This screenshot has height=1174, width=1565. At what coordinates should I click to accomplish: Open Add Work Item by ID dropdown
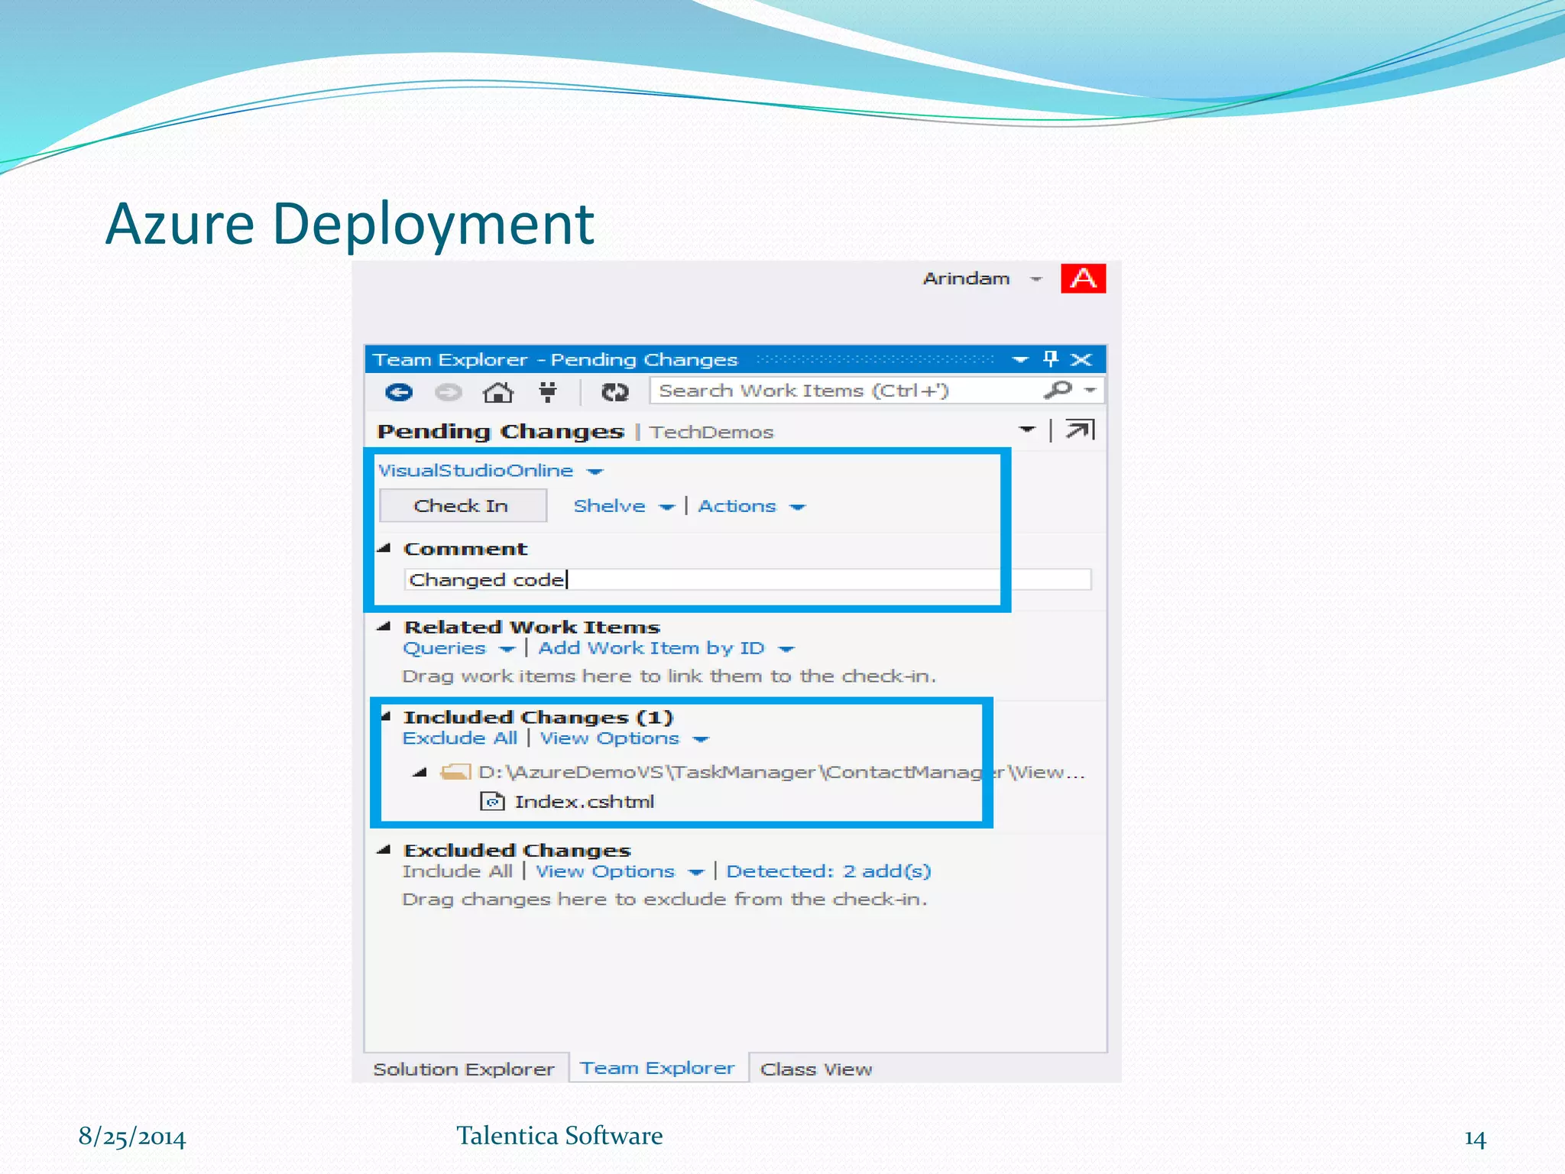(786, 650)
